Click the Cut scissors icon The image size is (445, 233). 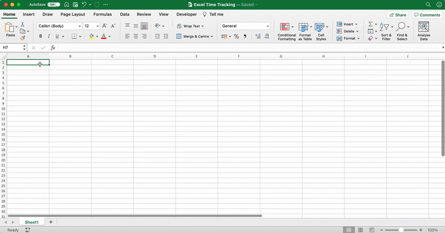(x=23, y=25)
